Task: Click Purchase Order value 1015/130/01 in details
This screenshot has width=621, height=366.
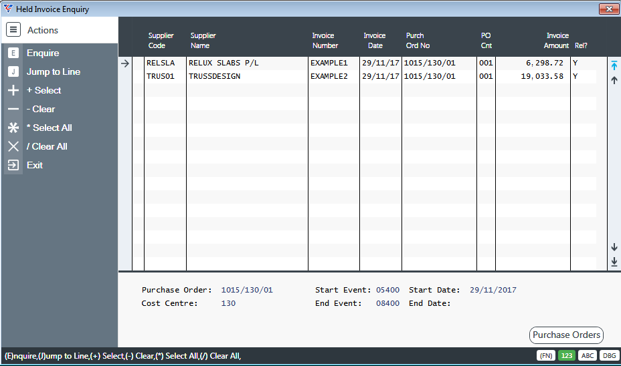Action: (247, 290)
